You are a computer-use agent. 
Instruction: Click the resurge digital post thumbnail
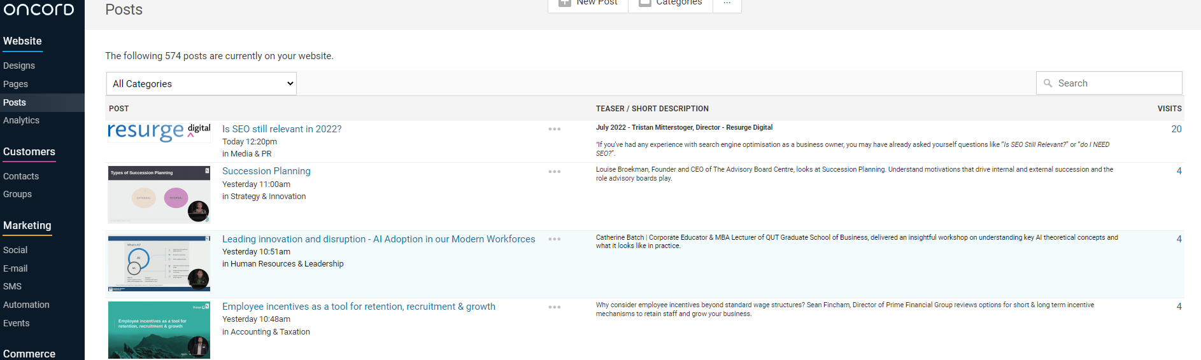159,132
